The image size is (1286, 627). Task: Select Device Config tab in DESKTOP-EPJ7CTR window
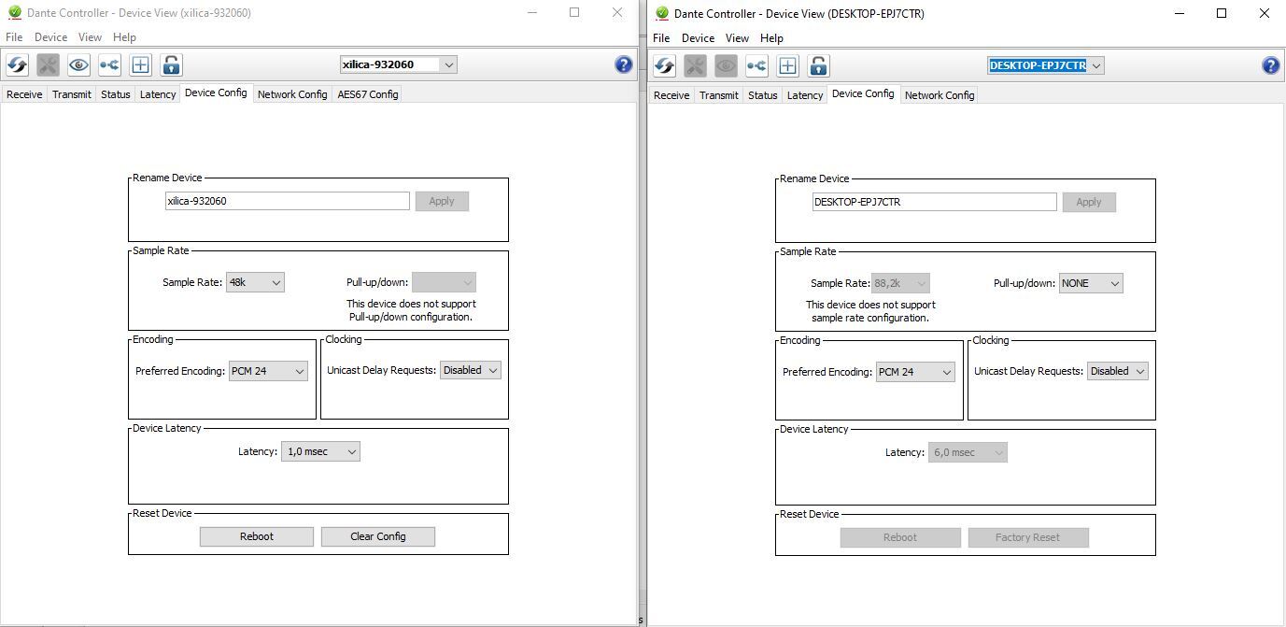(863, 94)
